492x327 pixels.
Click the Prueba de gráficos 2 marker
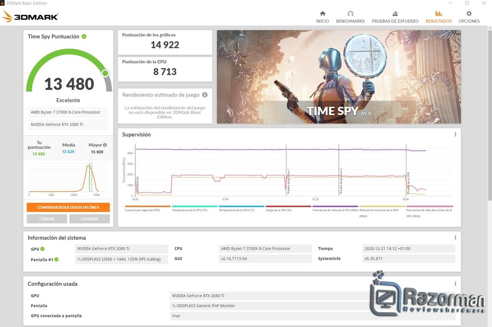[341, 181]
